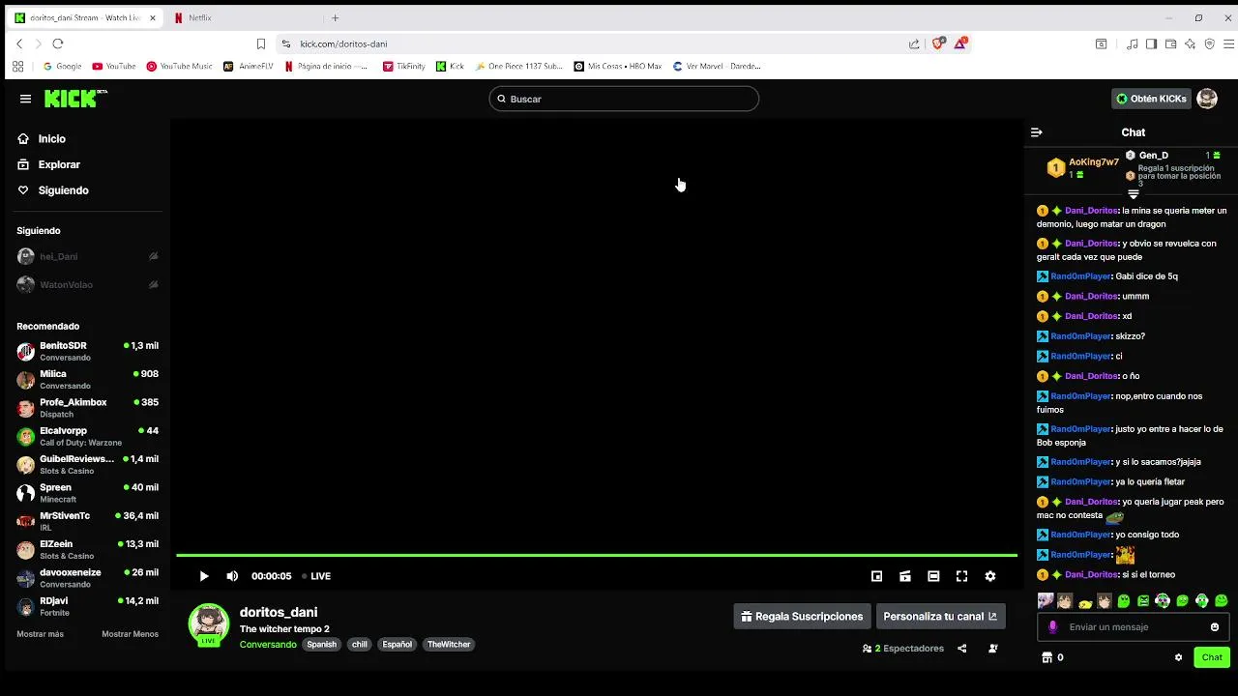The height and width of the screenshot is (696, 1238).
Task: Select the Spanish tag
Action: [x=322, y=645]
